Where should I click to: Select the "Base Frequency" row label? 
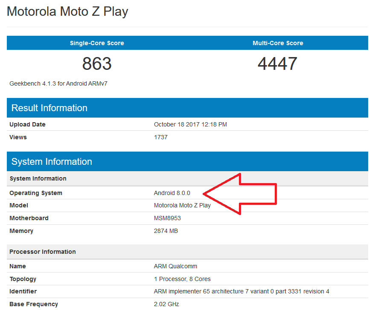34,304
